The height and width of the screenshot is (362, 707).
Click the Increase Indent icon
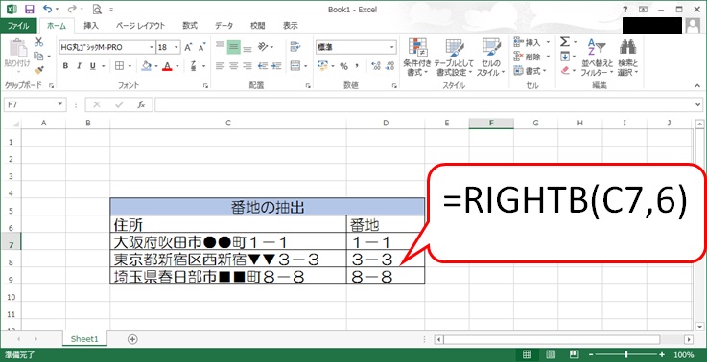(x=276, y=66)
